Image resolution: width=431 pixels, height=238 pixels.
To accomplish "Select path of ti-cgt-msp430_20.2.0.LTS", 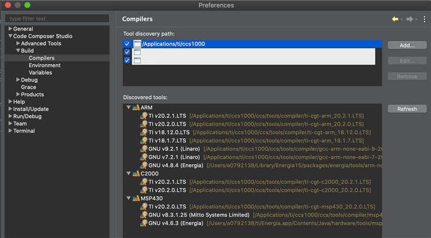I will tap(282, 206).
